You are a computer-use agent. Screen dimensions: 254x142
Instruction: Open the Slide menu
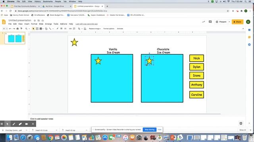click(41, 24)
